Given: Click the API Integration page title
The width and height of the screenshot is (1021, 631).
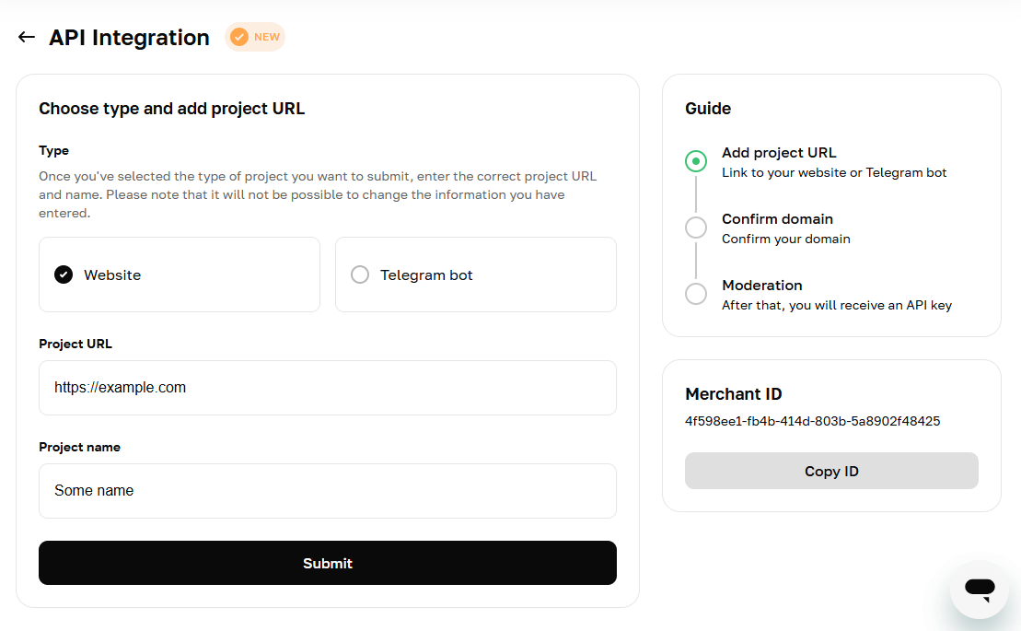Looking at the screenshot, I should coord(129,38).
